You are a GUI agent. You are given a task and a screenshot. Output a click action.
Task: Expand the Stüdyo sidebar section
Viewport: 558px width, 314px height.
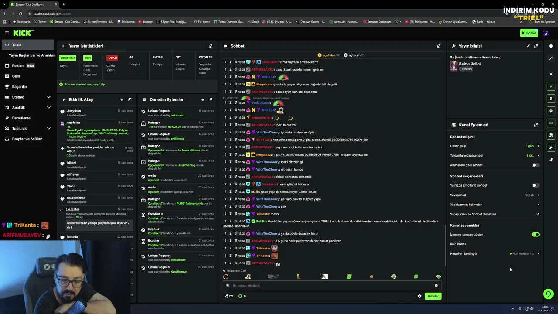[48, 97]
